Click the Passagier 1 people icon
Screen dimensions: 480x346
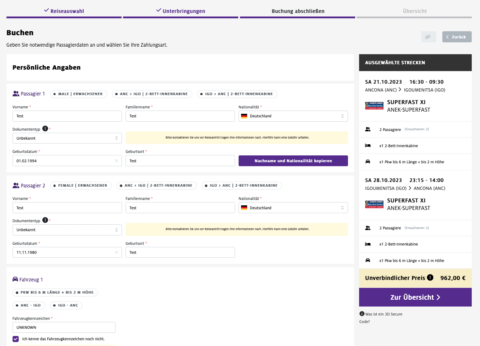(x=16, y=94)
